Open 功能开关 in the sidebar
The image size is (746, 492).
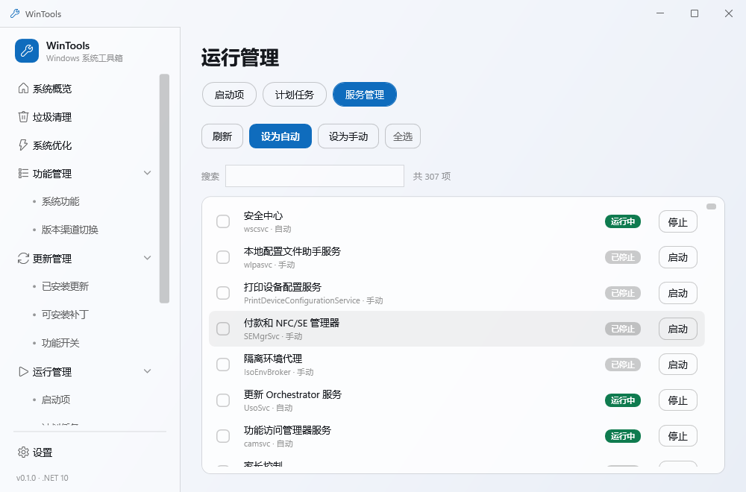[60, 343]
